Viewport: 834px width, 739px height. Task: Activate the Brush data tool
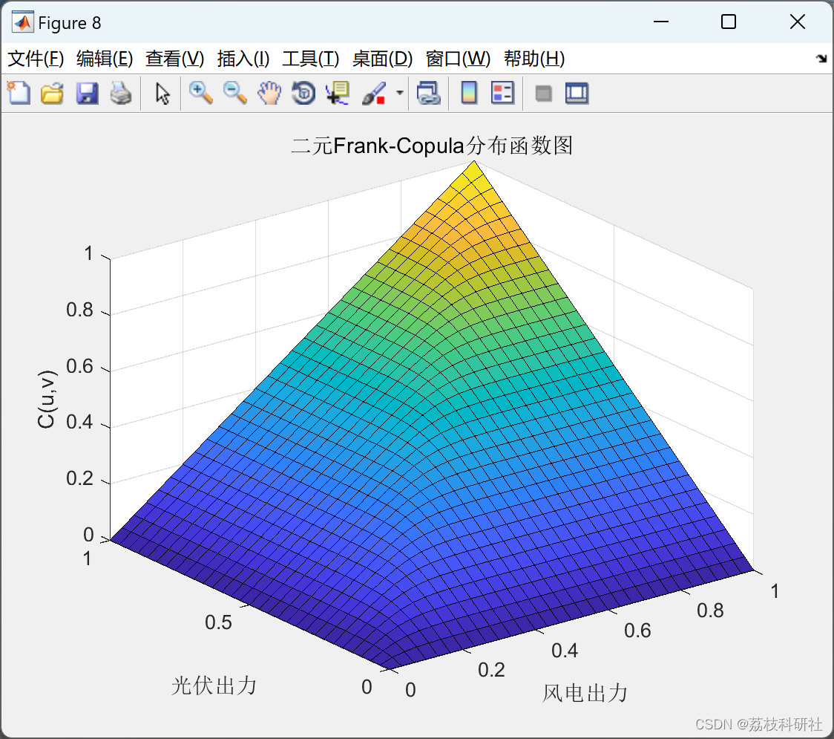(374, 93)
